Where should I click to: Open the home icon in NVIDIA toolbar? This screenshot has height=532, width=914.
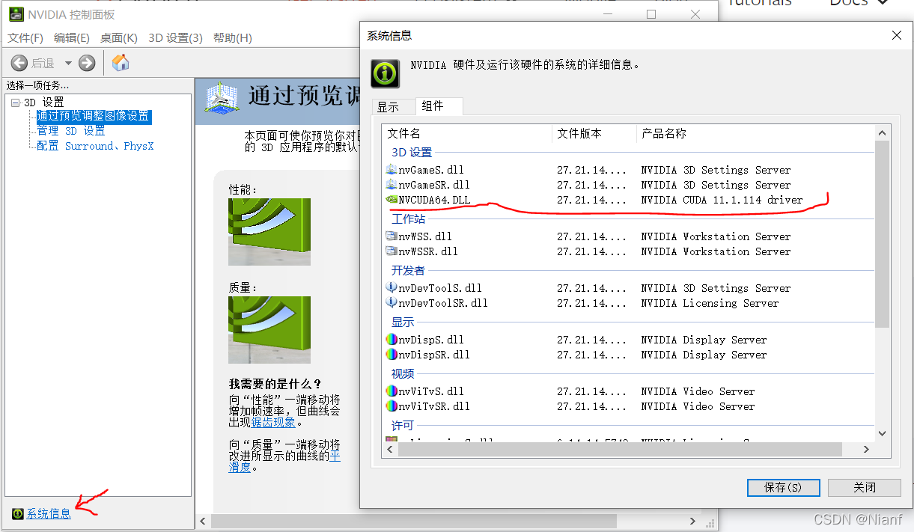(x=121, y=63)
